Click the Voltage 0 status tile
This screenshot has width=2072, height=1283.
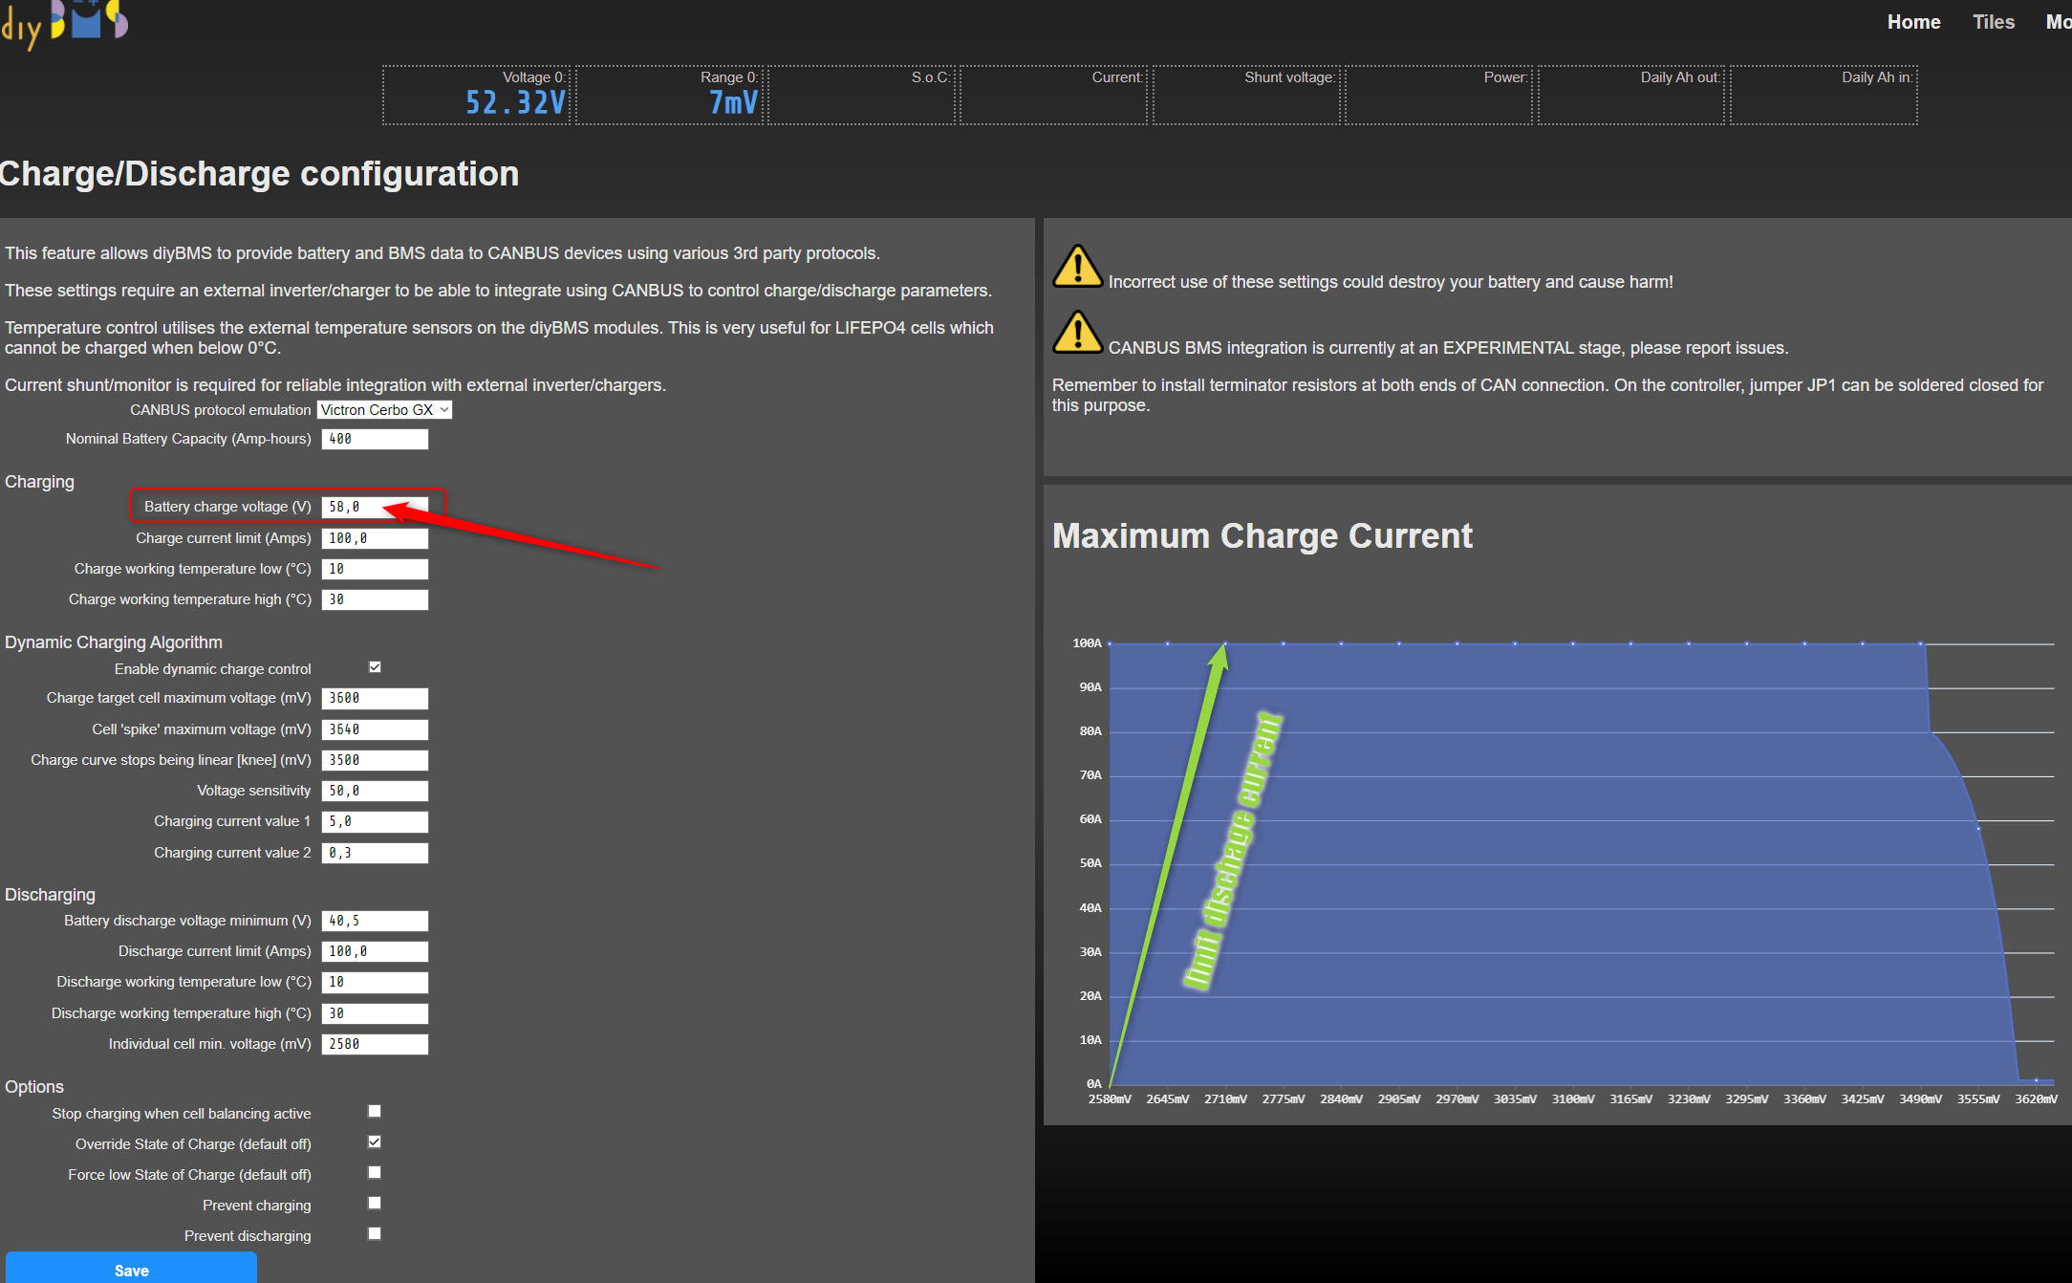click(x=477, y=95)
